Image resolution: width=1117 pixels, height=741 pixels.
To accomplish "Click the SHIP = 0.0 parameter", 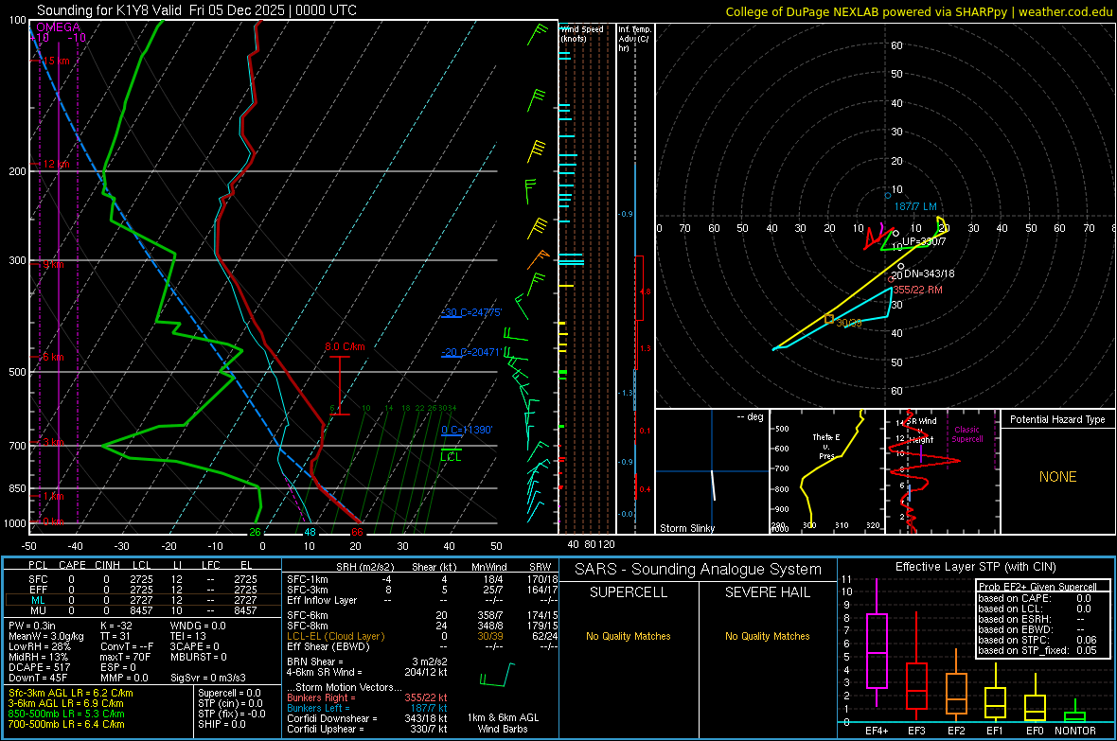I will [x=222, y=725].
